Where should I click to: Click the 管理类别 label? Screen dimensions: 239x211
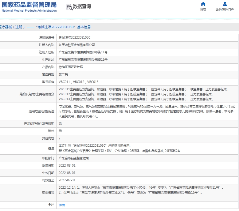tap(48, 74)
